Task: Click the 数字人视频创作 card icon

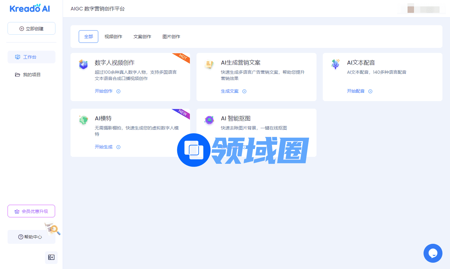Action: click(x=83, y=64)
